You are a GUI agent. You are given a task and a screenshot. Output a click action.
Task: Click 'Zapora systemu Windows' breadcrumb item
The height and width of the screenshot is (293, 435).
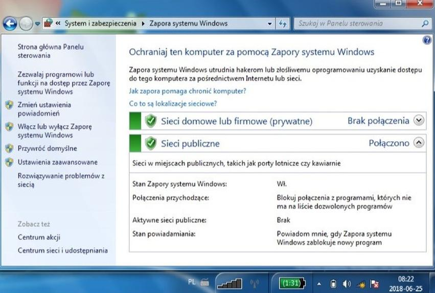pos(188,24)
